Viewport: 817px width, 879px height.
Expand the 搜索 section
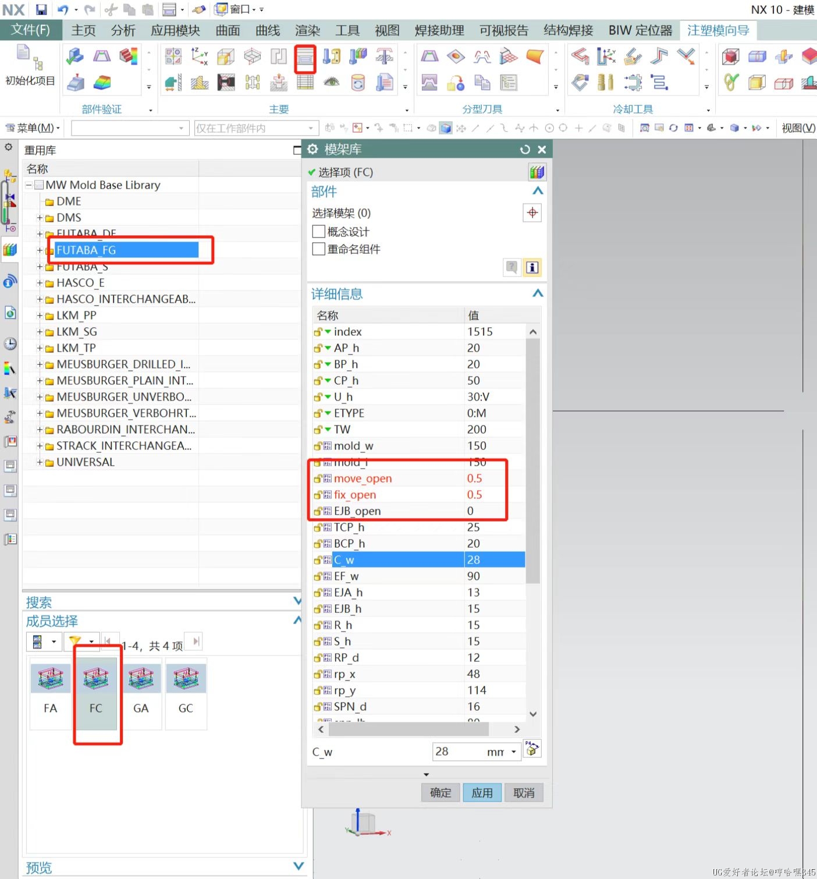pos(297,601)
